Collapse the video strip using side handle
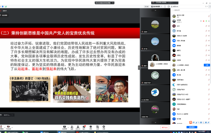 pos(139,68)
